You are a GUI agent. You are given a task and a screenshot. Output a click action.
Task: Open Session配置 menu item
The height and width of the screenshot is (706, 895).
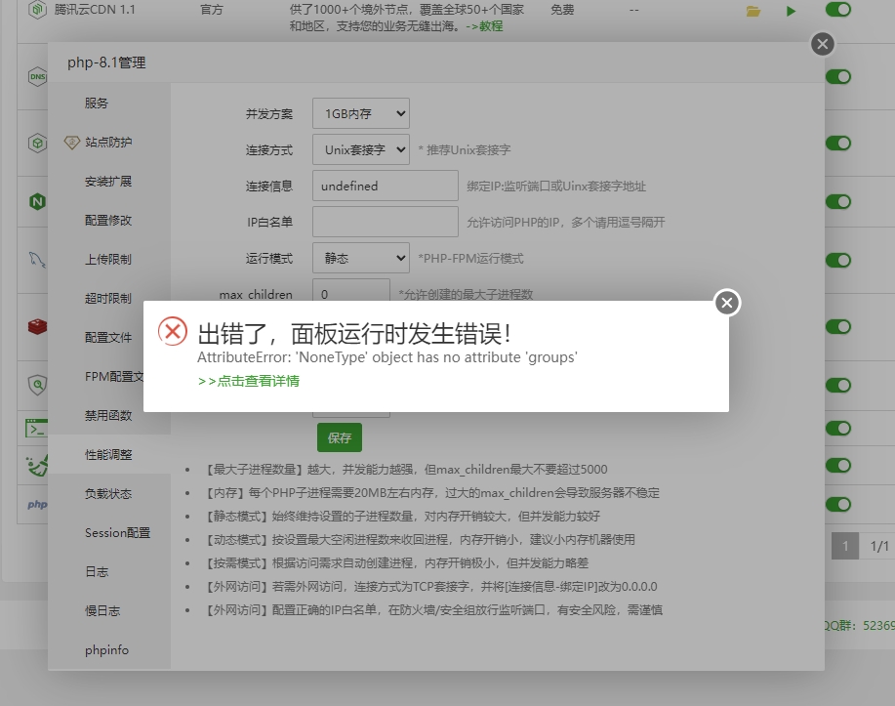point(109,533)
